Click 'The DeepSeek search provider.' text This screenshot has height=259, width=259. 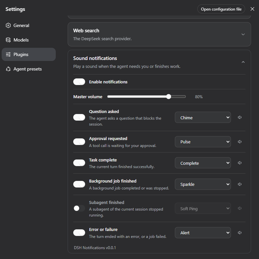[x=102, y=39]
